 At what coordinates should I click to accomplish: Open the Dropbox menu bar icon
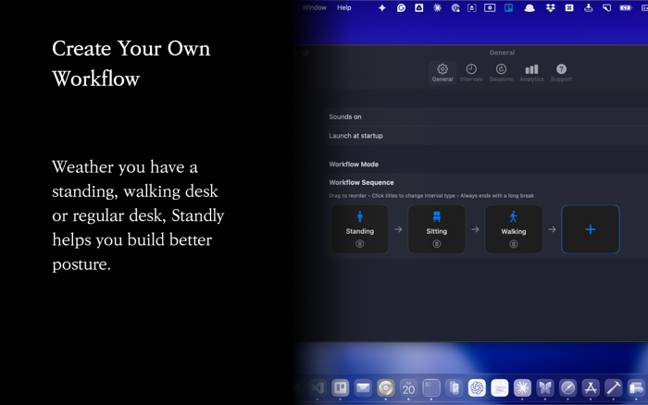click(550, 7)
